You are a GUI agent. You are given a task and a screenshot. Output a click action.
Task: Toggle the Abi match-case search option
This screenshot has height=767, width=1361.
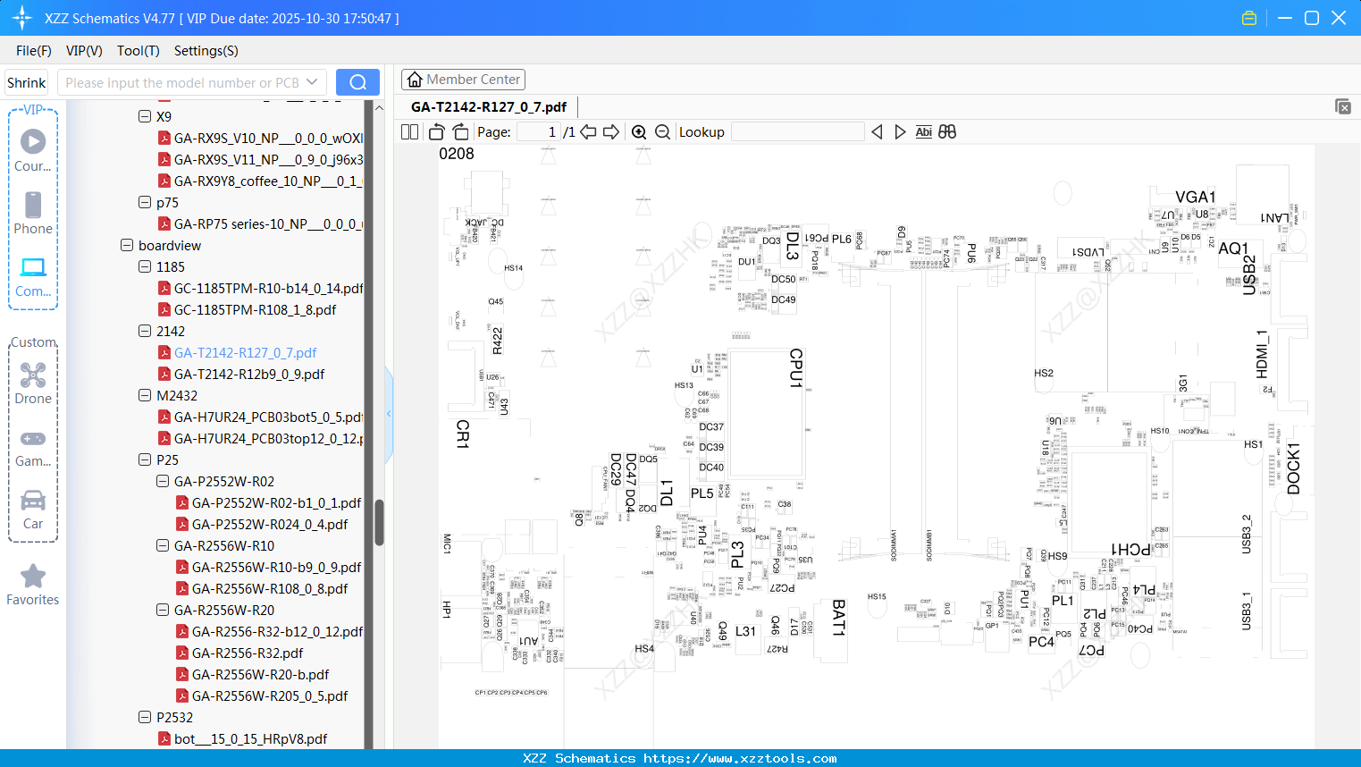pos(923,131)
